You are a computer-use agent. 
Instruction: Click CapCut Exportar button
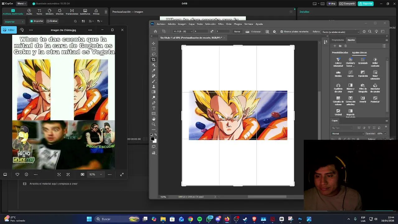coord(365,4)
